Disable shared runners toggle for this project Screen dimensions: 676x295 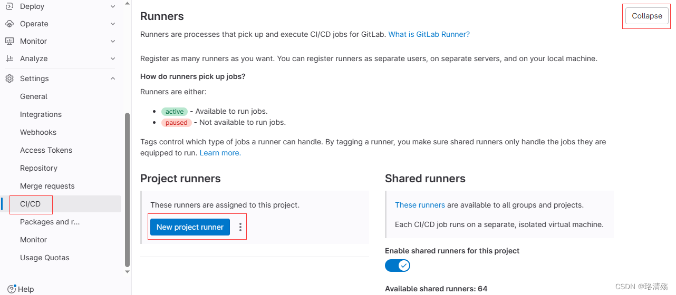(398, 265)
